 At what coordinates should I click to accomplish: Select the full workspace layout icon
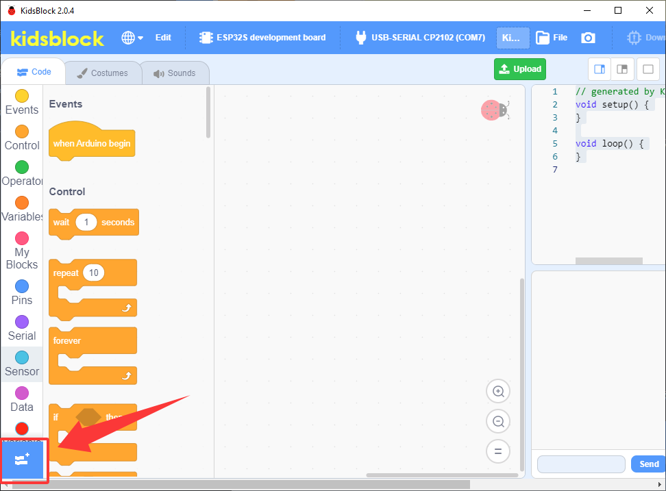click(x=648, y=69)
